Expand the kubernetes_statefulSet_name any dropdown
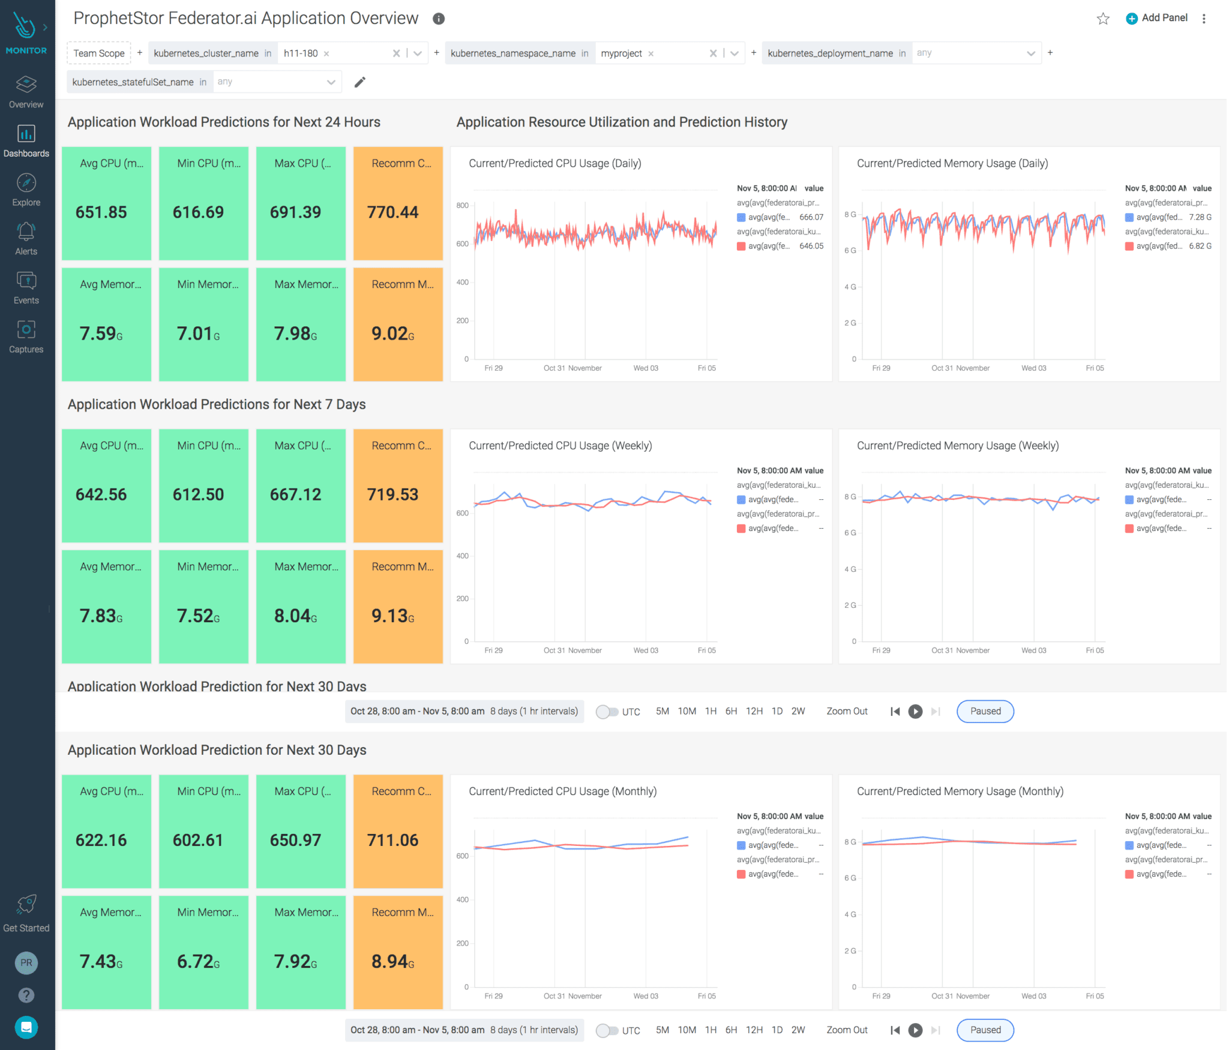Image resolution: width=1229 pixels, height=1050 pixels. click(331, 82)
